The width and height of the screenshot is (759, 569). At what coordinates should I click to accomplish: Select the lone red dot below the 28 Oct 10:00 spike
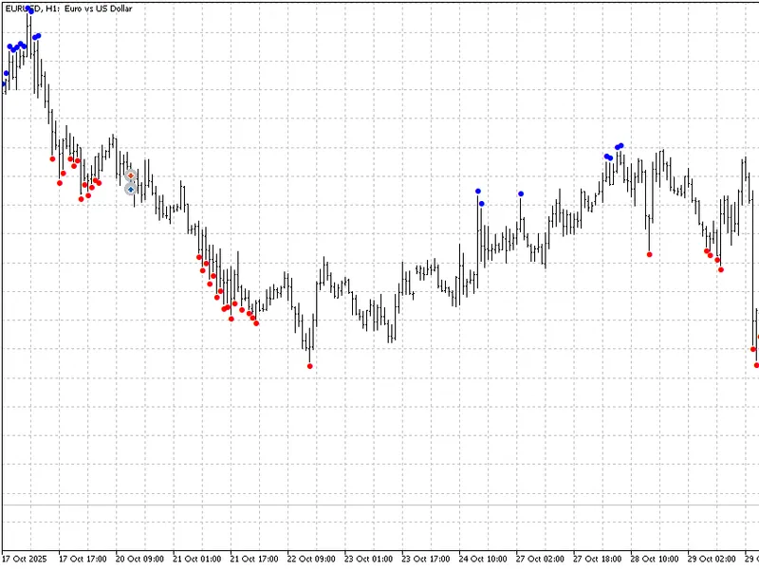(x=650, y=254)
